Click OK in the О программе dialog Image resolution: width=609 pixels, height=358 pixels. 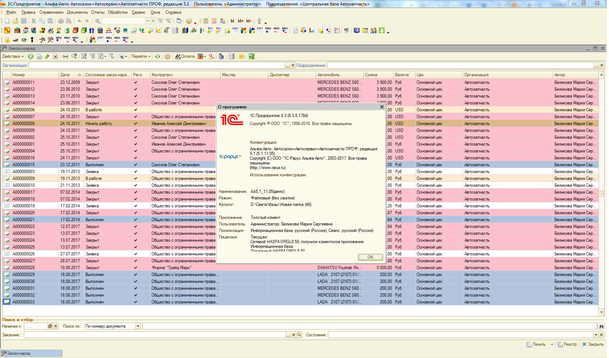pos(370,257)
